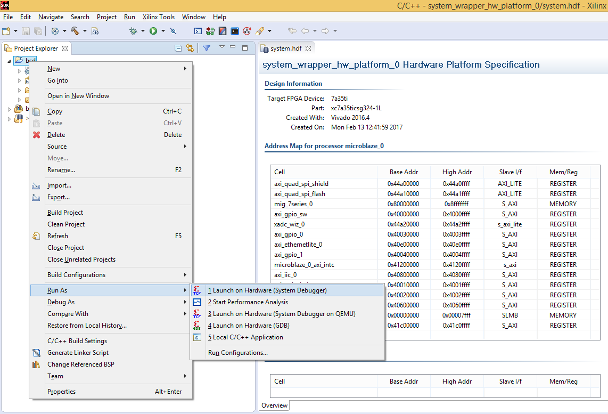
Task: Open the Debug toolbar dropdown arrow
Action: 143,31
